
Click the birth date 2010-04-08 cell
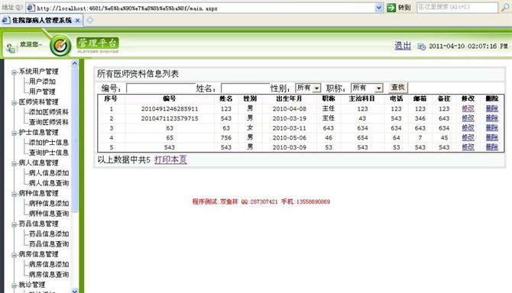tap(290, 109)
